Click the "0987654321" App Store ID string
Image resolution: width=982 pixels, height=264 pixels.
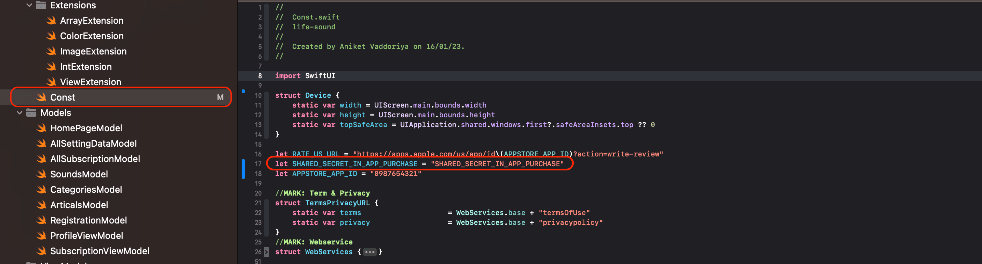[x=395, y=174]
